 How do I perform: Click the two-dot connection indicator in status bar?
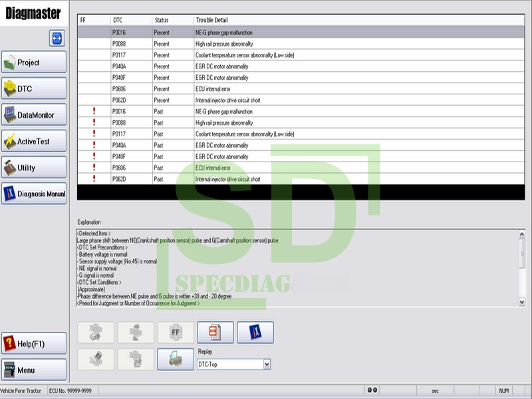372,390
